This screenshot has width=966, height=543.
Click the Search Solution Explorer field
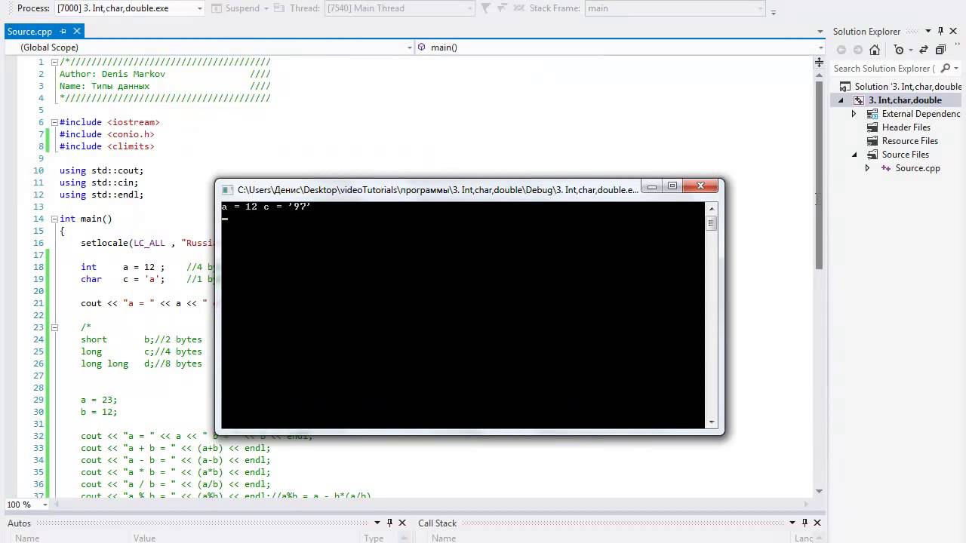click(885, 68)
